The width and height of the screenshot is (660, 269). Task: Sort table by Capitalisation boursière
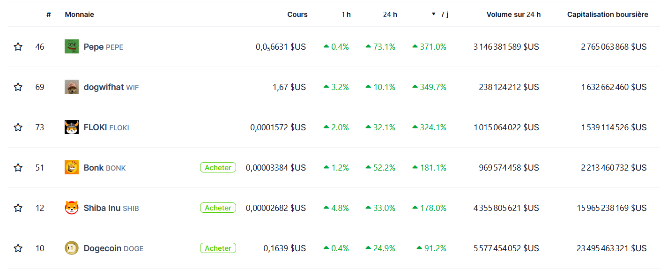(x=608, y=15)
